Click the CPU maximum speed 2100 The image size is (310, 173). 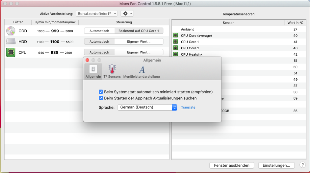point(68,53)
